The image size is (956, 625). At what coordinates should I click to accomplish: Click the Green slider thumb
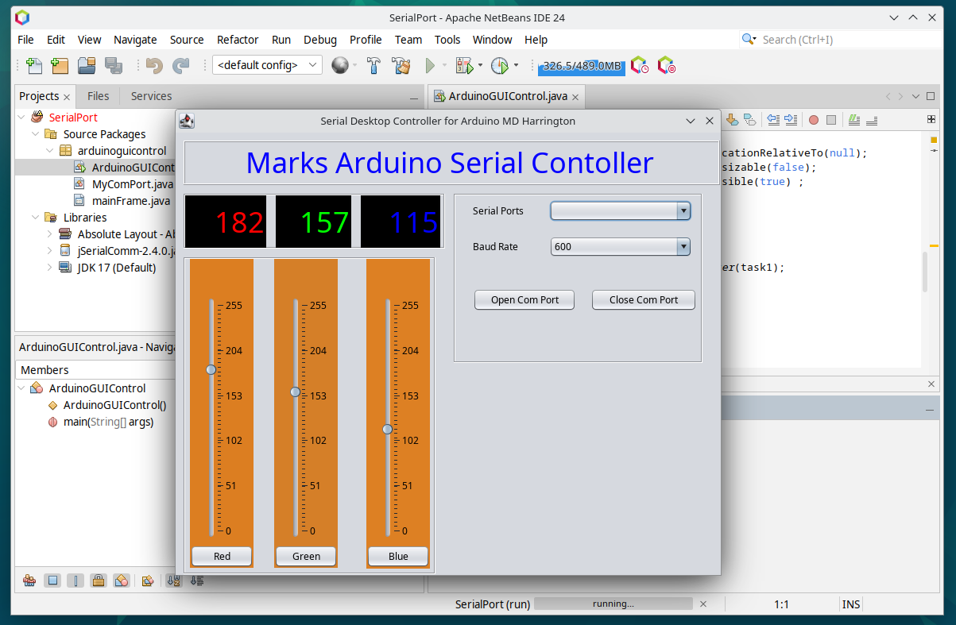pos(296,392)
